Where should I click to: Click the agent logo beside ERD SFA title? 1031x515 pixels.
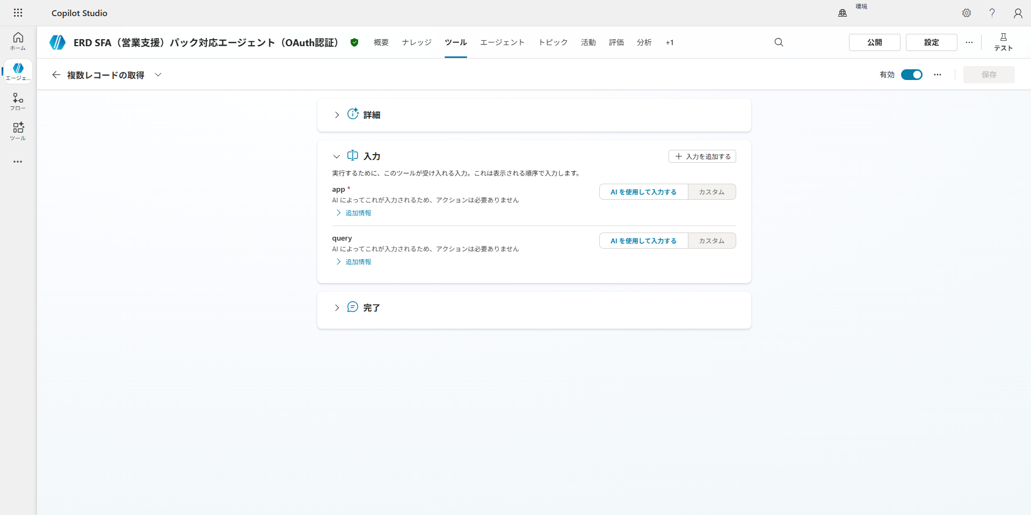(x=57, y=42)
